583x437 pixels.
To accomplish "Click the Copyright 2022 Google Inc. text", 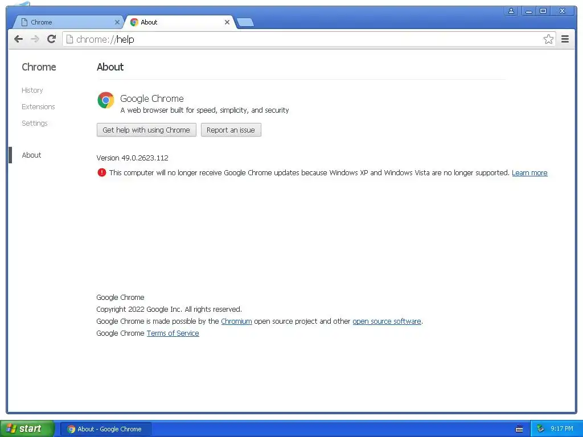I will tap(169, 309).
